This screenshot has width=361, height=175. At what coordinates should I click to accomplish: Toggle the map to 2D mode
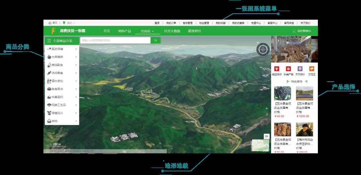click(266, 136)
